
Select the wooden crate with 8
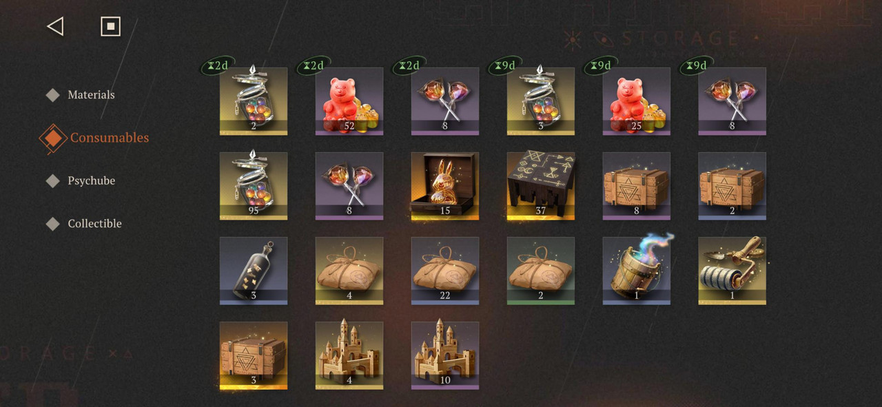637,186
